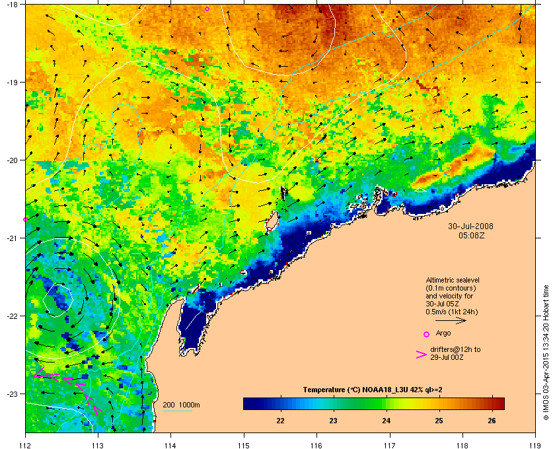Click the longitude axis label "112"

26,446
